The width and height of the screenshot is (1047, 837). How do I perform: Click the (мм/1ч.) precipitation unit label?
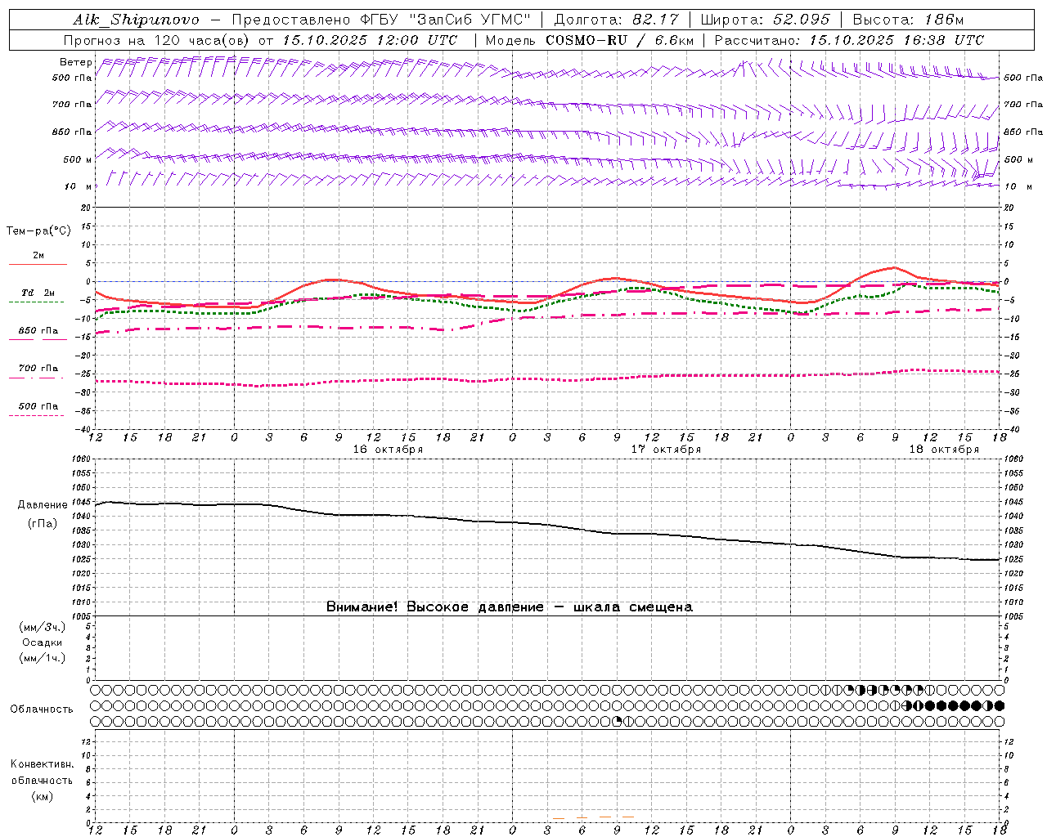click(x=43, y=658)
